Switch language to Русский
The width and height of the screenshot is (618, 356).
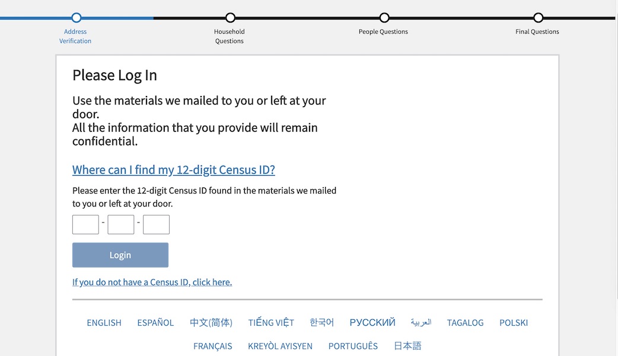coord(372,323)
